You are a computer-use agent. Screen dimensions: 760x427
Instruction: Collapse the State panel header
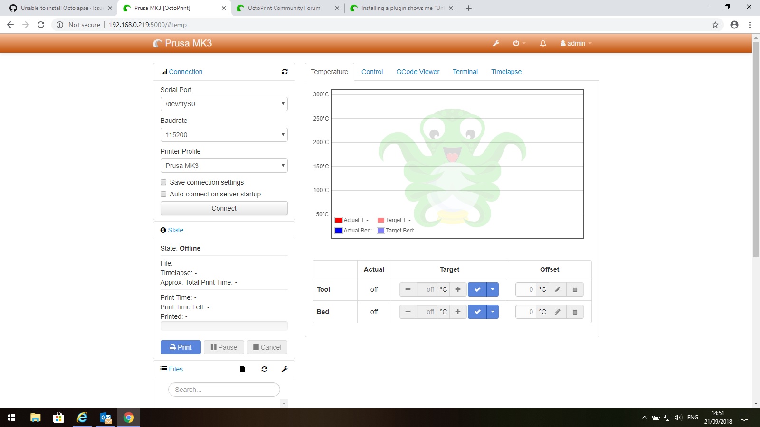(x=172, y=230)
